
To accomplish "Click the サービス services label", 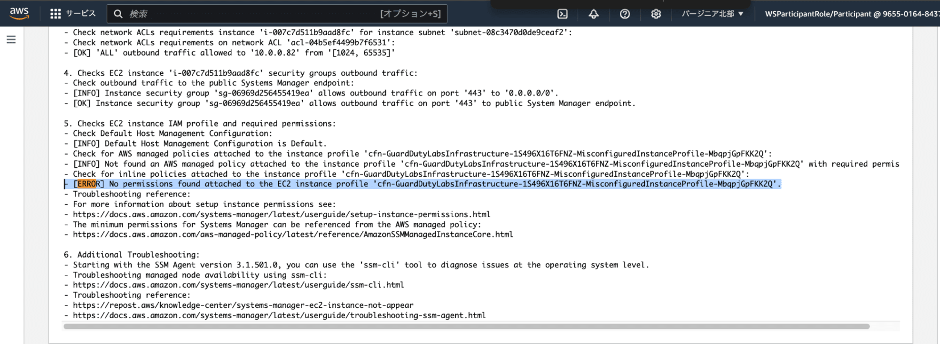I will 80,14.
